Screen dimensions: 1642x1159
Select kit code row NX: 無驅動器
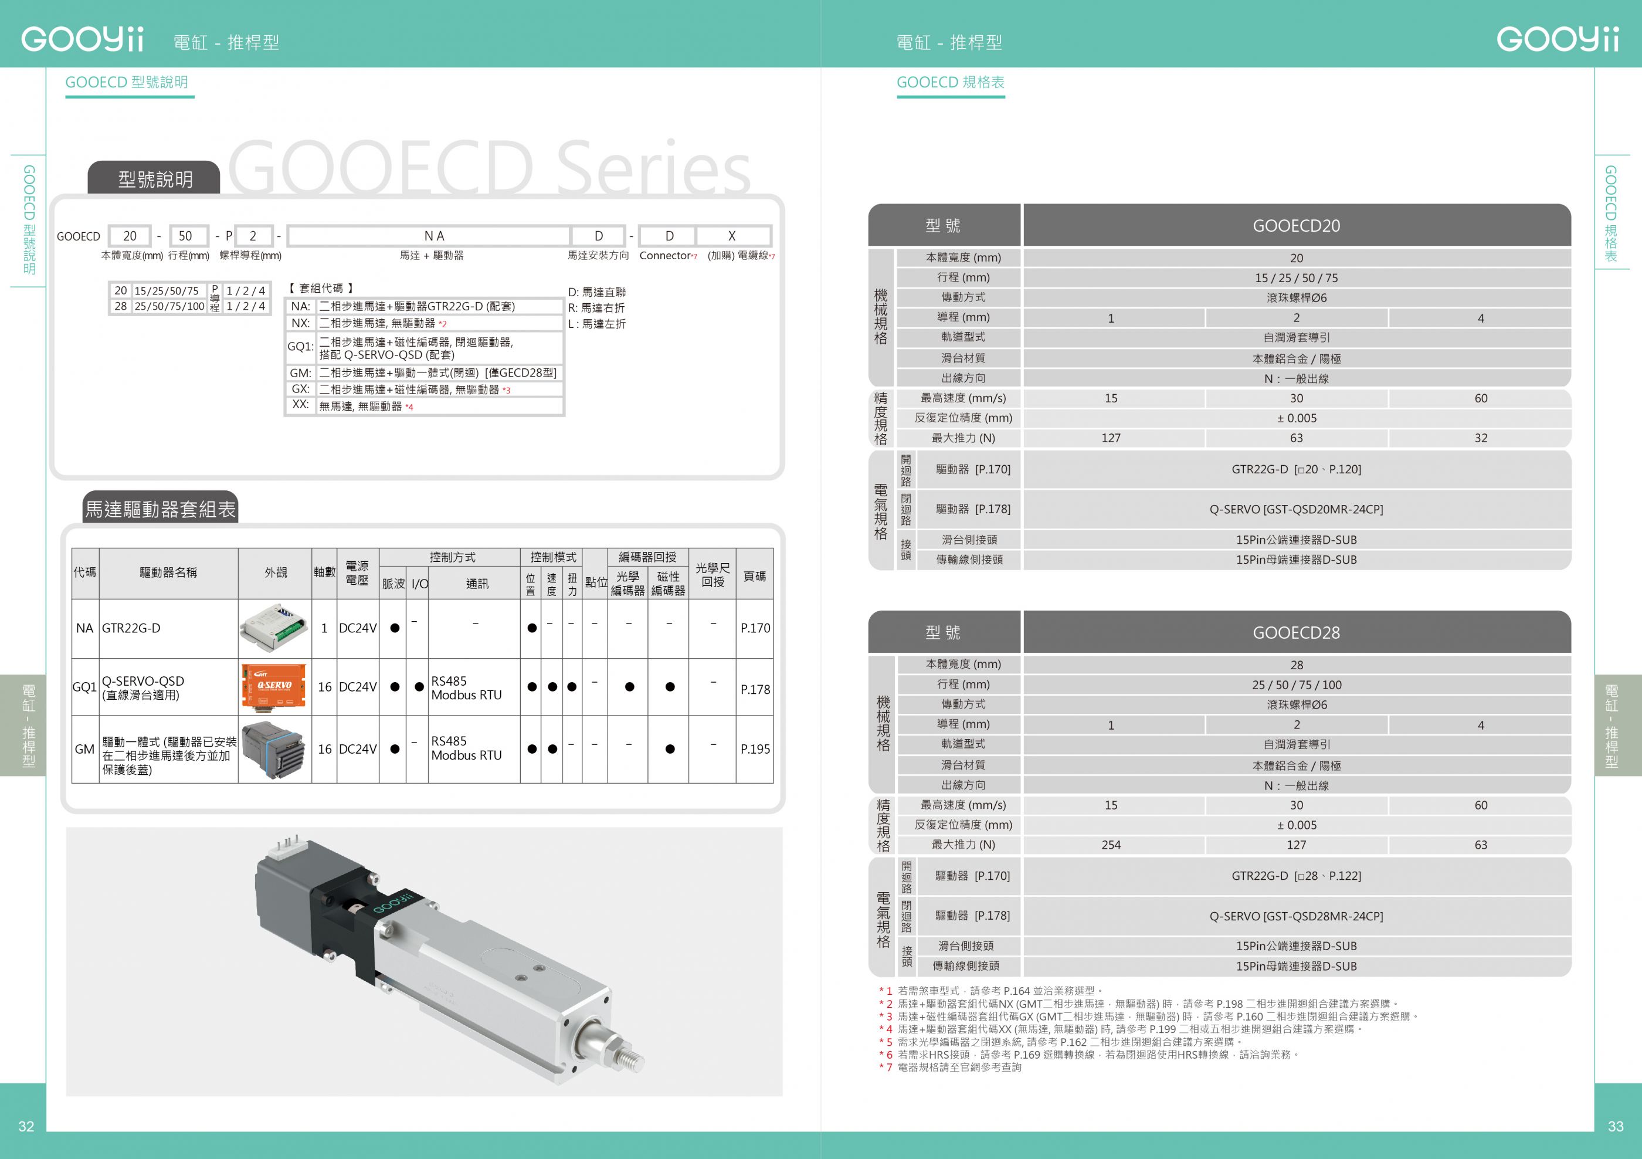tap(425, 323)
